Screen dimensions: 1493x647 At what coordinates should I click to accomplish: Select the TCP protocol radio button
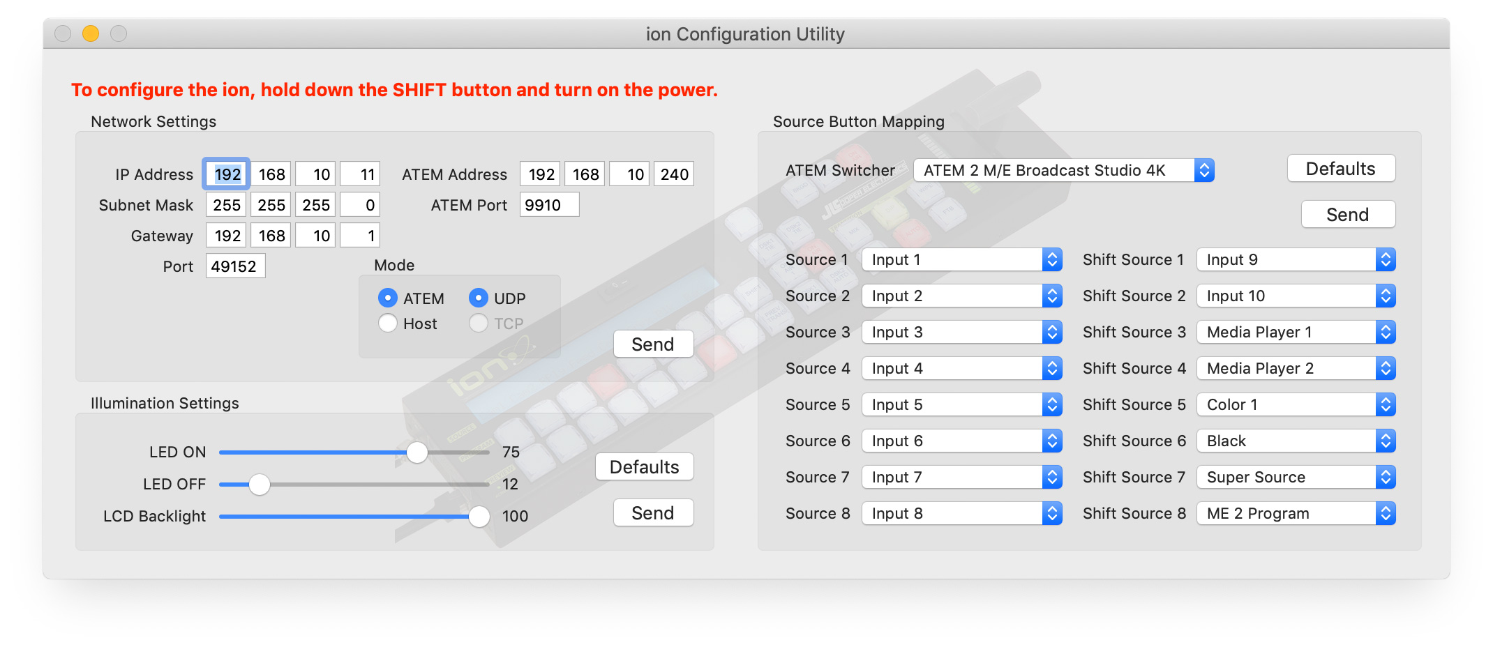click(479, 323)
